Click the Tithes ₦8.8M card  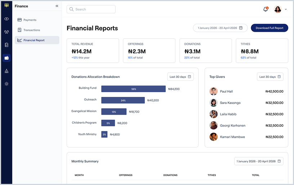click(262, 50)
